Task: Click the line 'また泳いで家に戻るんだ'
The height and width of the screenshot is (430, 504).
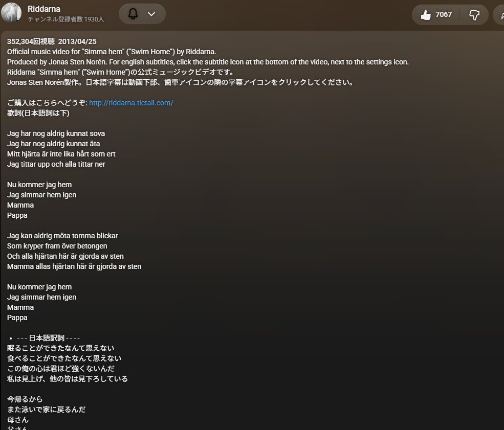Action: click(46, 410)
